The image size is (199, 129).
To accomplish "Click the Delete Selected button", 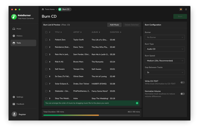I will 131,25.
